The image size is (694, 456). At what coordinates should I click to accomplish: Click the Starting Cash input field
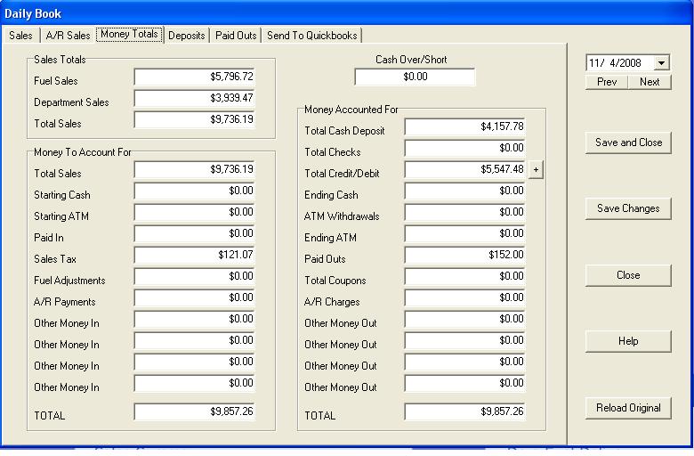[195, 191]
